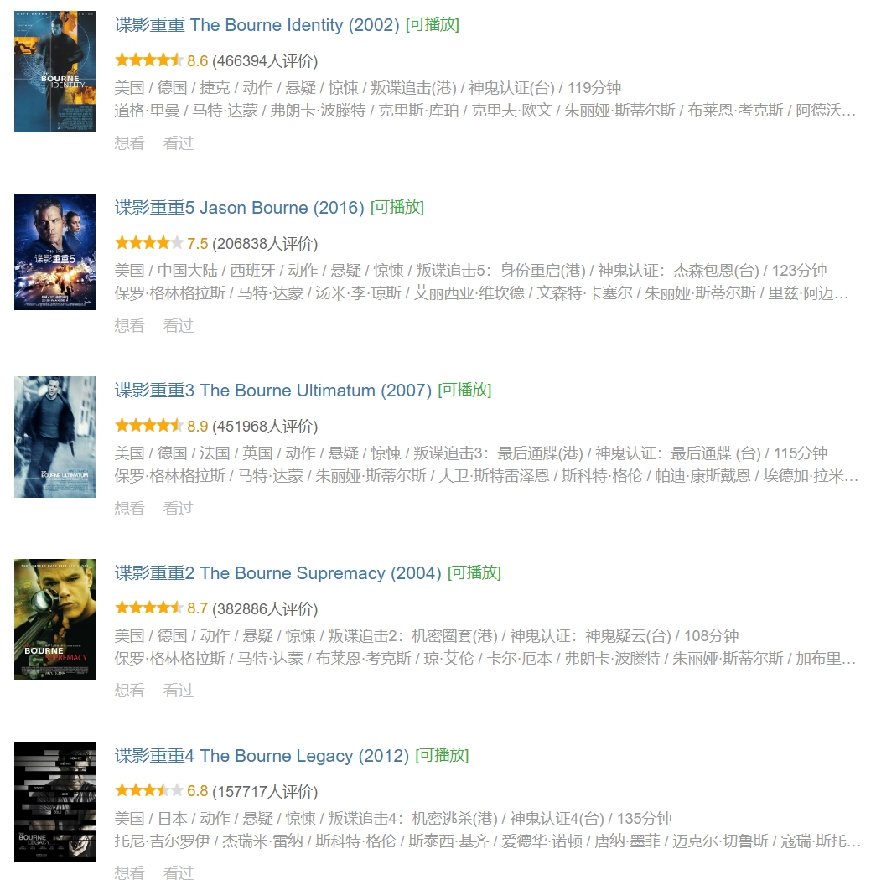Screen dimensions: 876x890
Task: Mark The Bourne Identity as 看过
Action: [x=179, y=143]
